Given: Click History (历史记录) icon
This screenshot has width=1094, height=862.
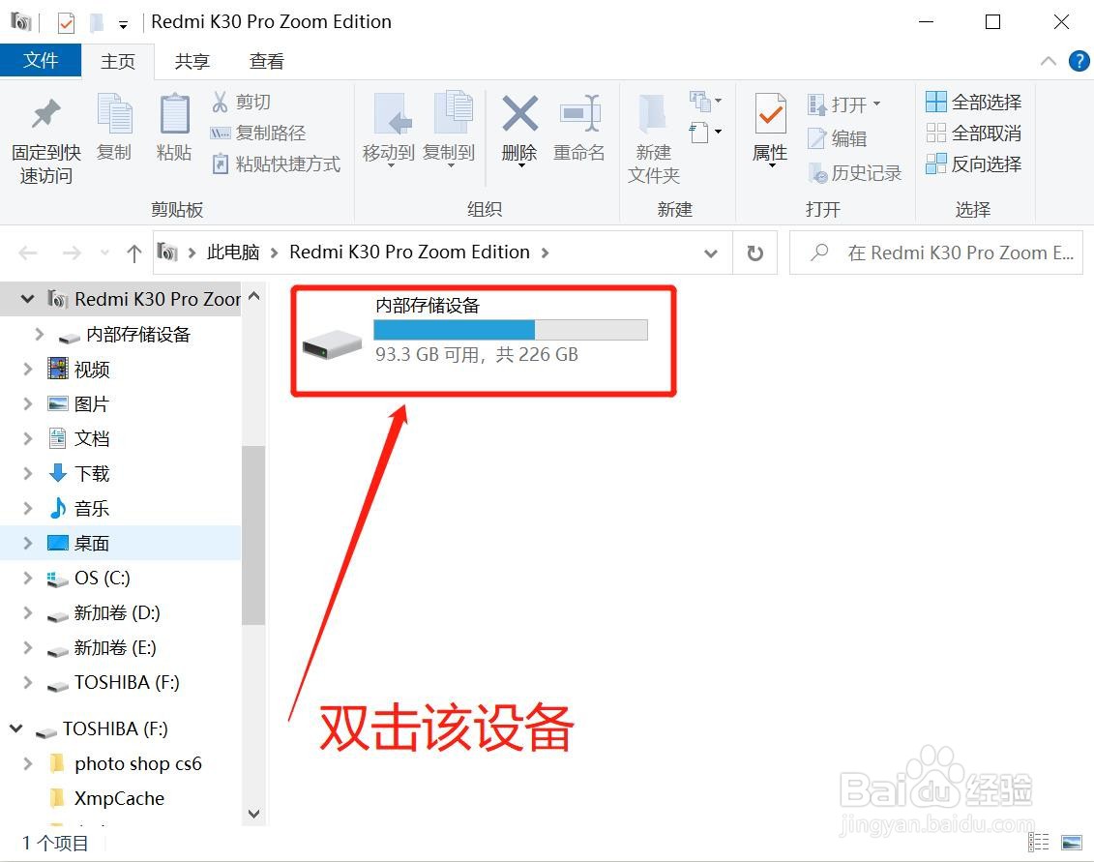Looking at the screenshot, I should (817, 172).
